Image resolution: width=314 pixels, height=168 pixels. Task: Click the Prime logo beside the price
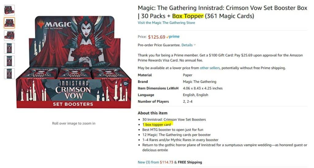(173, 37)
